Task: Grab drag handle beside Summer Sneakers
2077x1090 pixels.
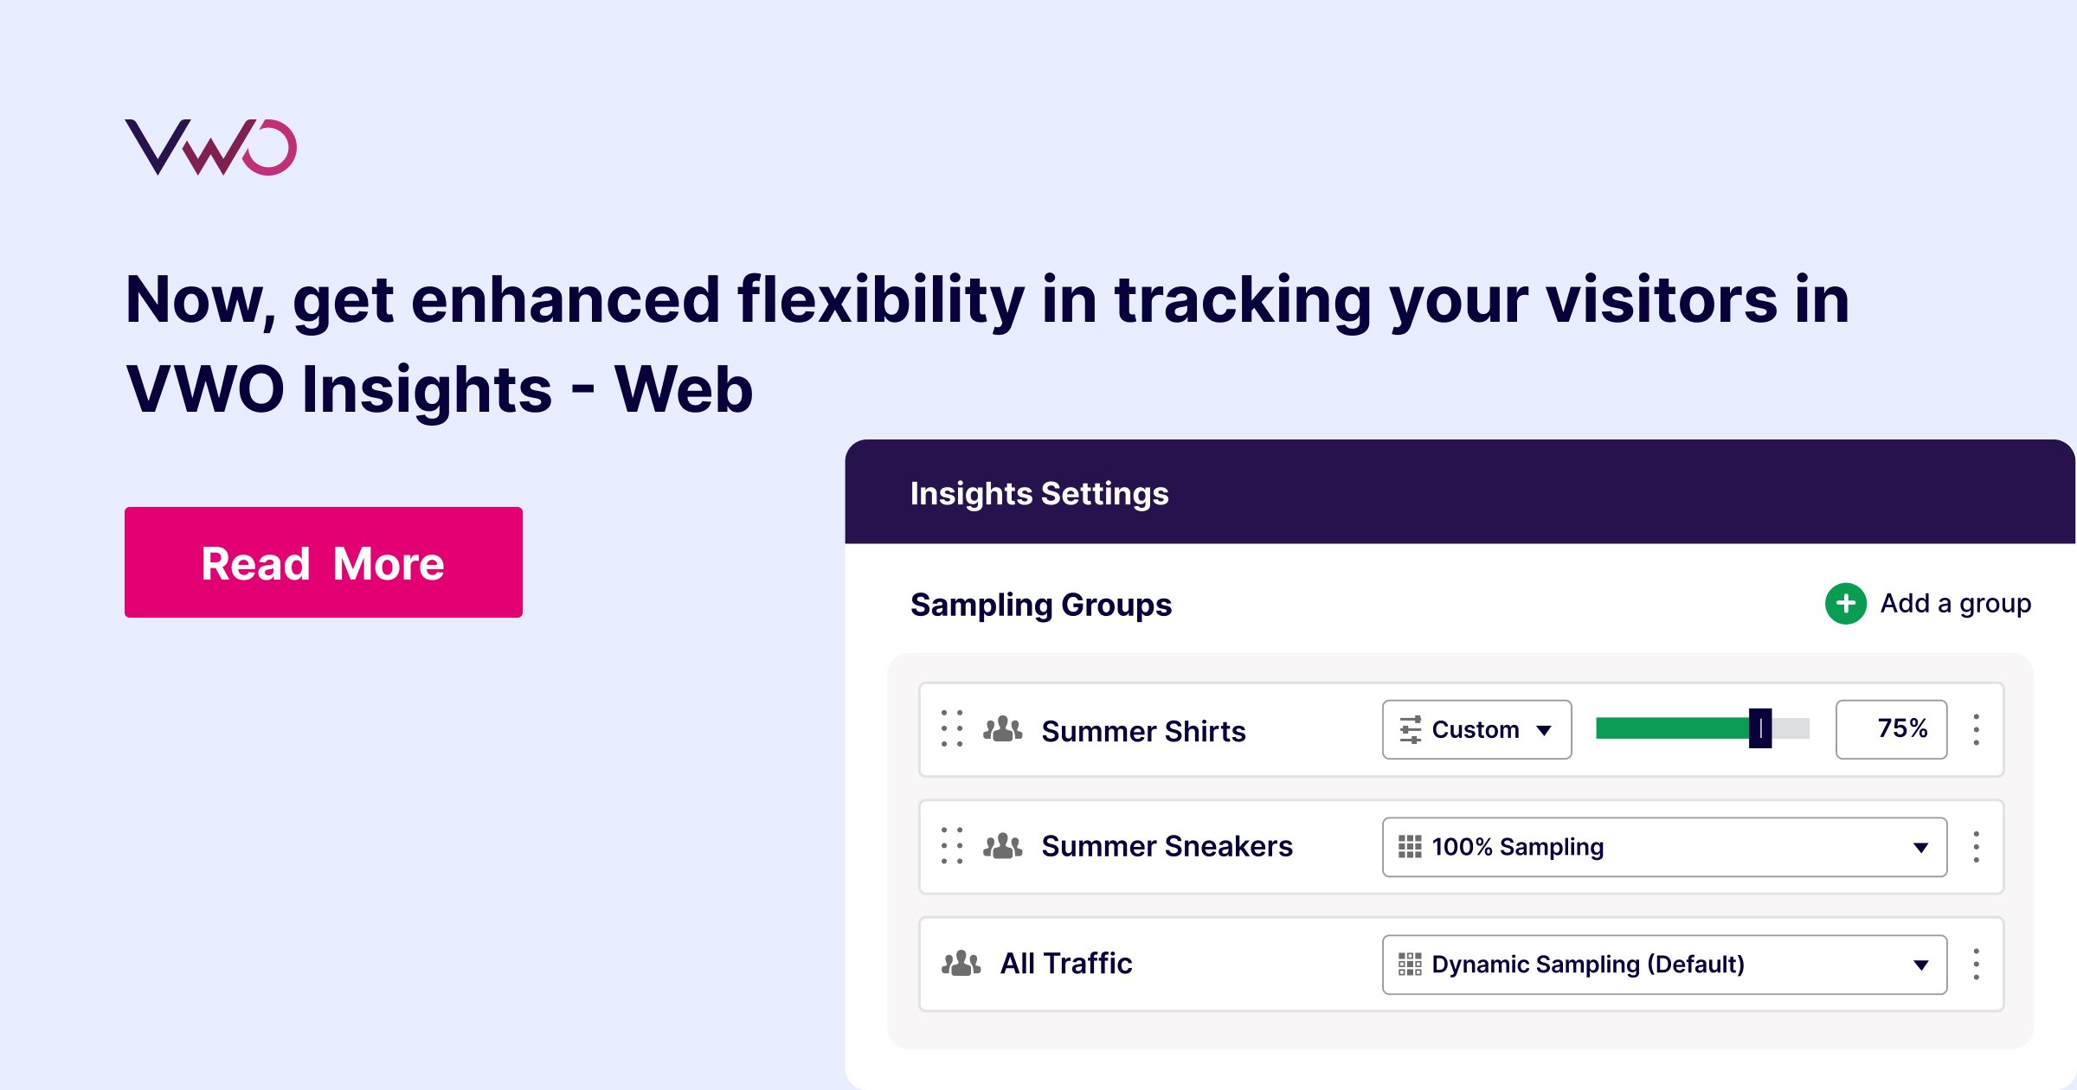Action: click(x=952, y=845)
